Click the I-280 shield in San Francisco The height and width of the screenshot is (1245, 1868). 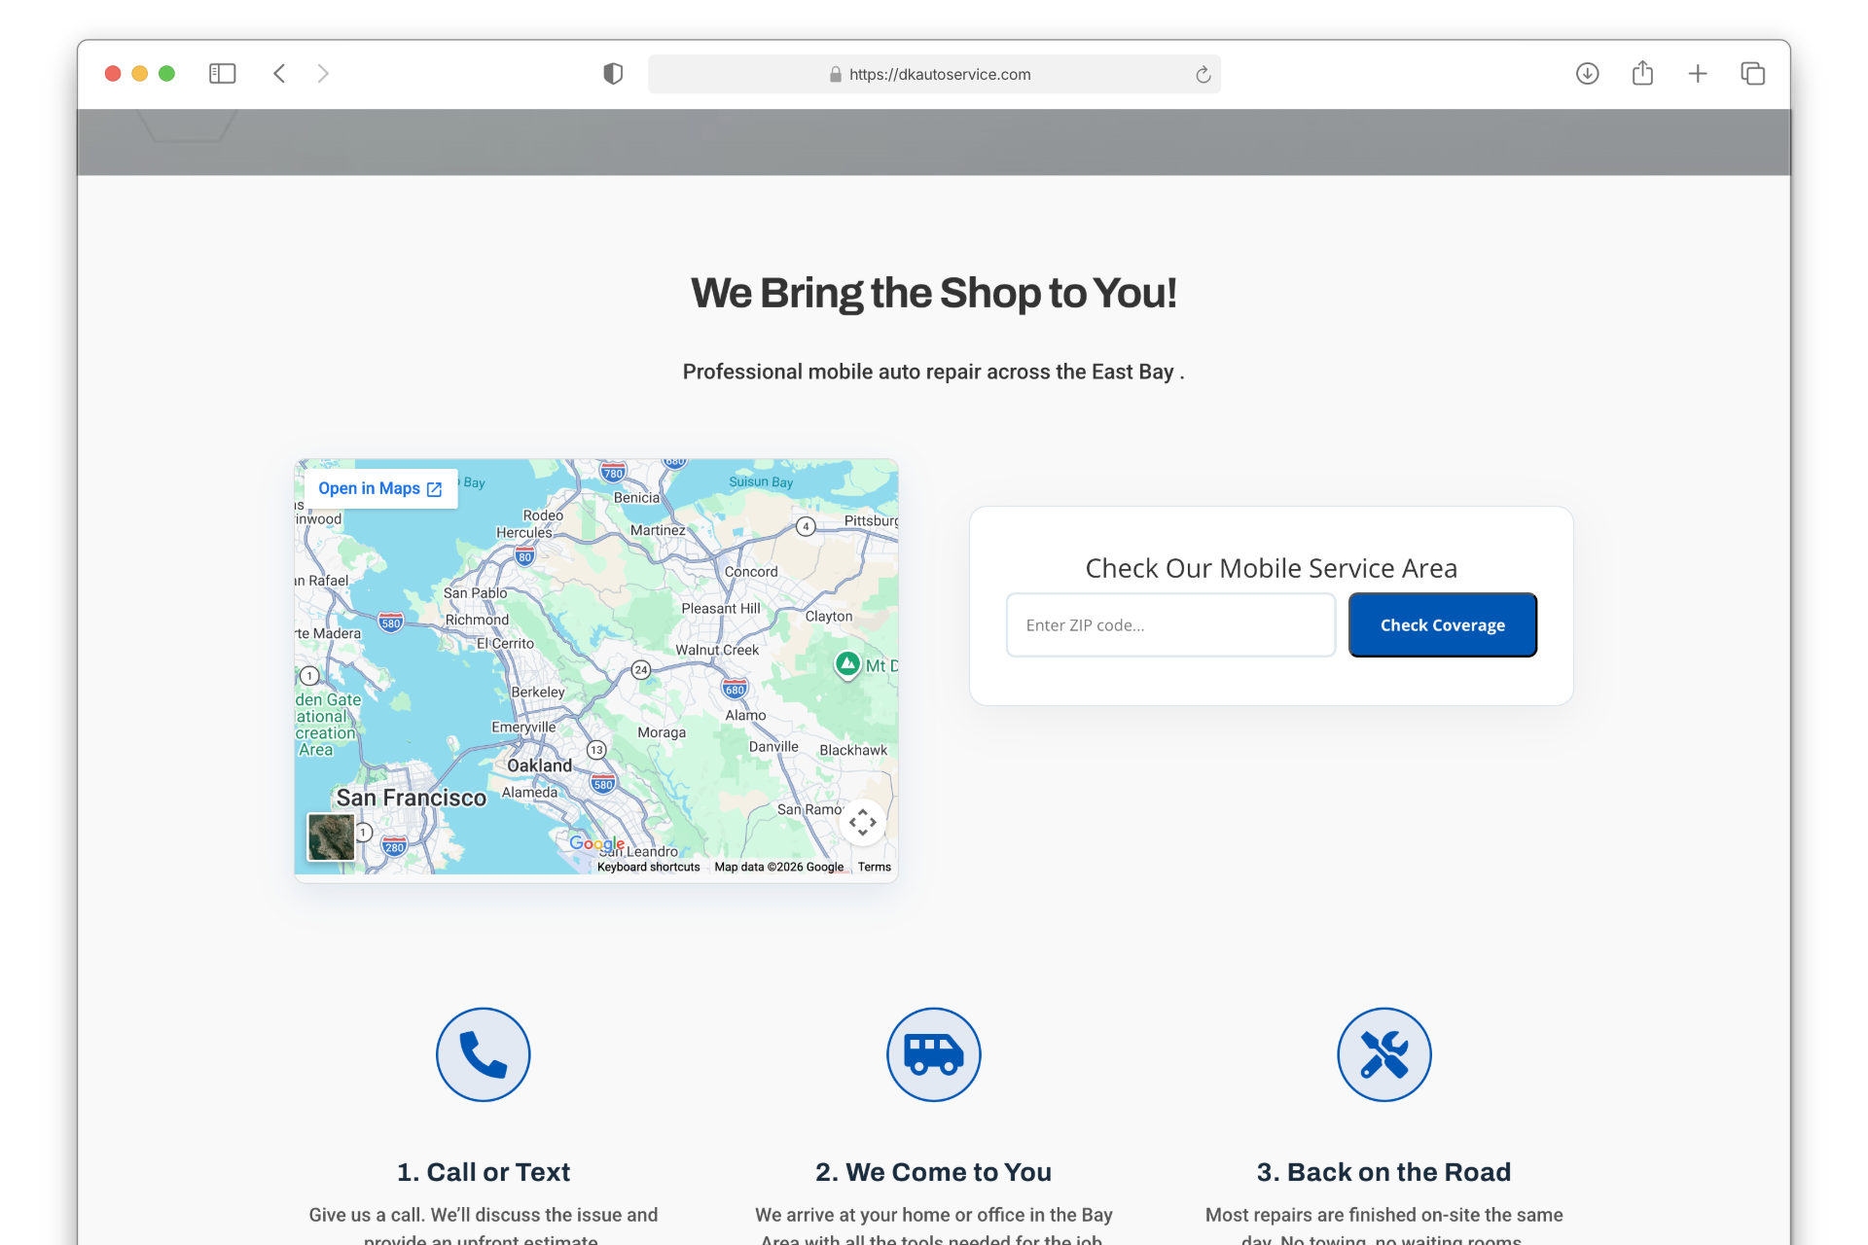click(x=394, y=846)
